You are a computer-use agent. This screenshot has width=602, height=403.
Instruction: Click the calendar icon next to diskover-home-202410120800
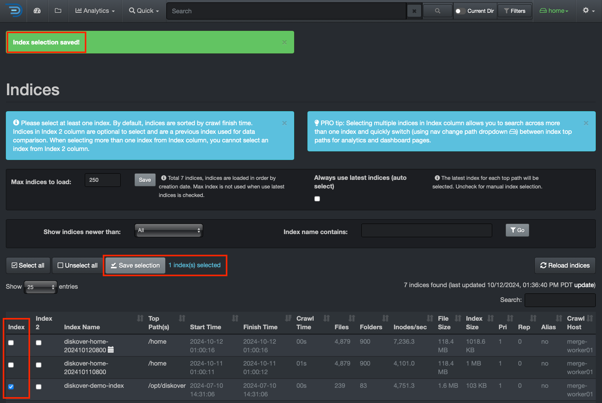[x=111, y=350]
